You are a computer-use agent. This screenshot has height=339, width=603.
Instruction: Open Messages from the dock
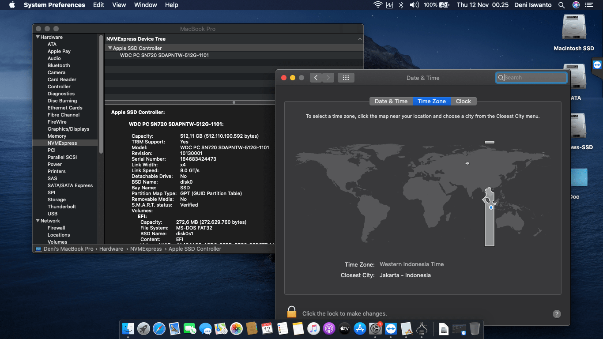[x=205, y=328]
